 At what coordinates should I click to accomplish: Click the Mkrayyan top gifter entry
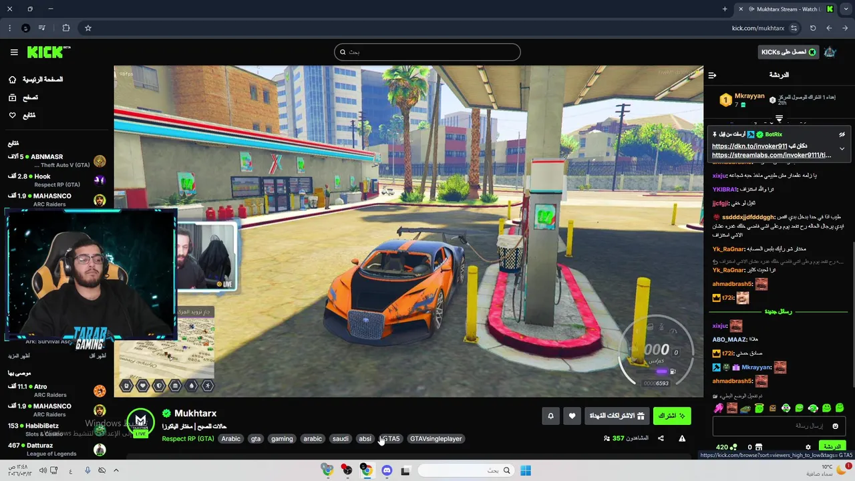click(x=741, y=100)
